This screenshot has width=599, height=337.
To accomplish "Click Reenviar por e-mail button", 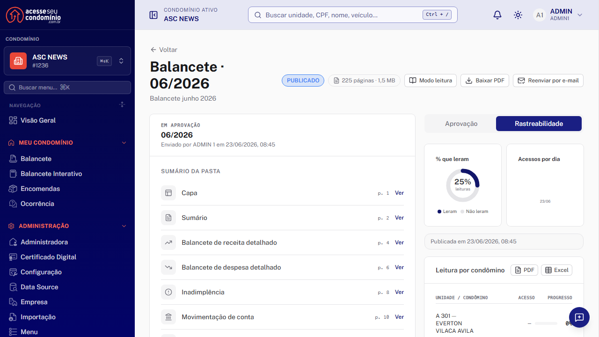I will click(x=548, y=81).
